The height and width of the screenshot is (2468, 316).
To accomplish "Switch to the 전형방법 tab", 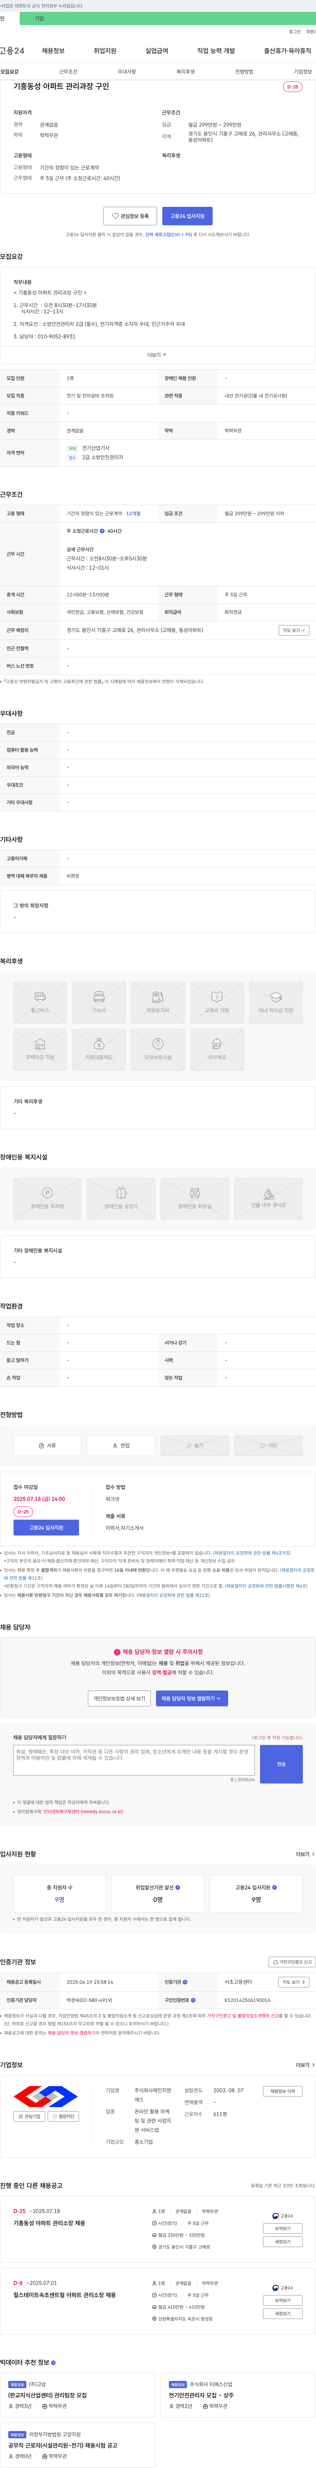I will click(244, 72).
